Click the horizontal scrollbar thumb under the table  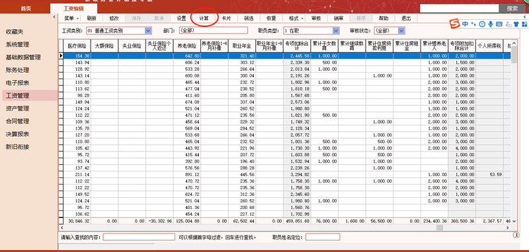coord(439,228)
